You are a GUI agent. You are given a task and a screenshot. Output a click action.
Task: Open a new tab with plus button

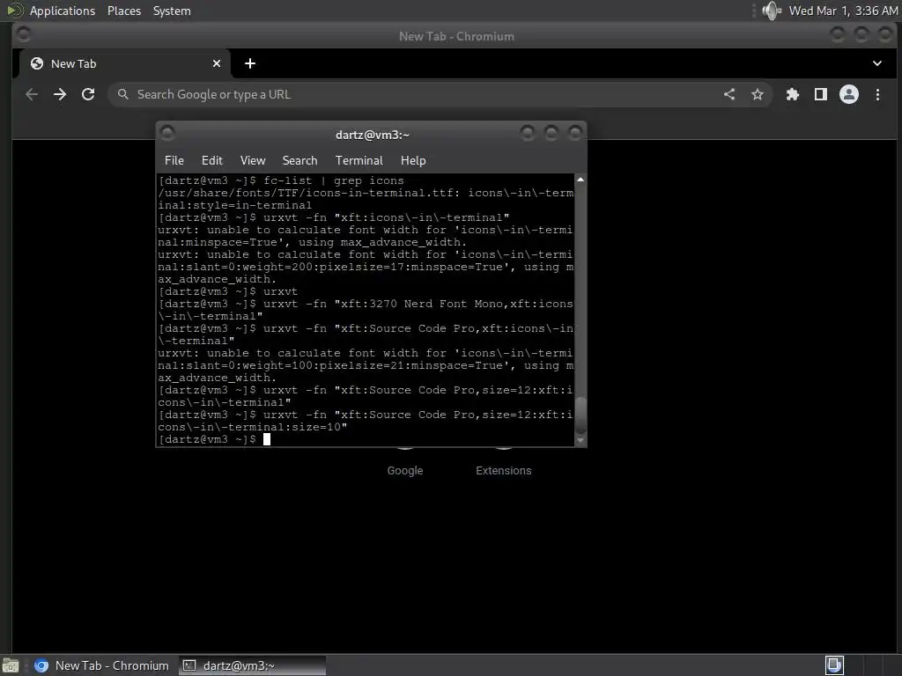point(249,63)
